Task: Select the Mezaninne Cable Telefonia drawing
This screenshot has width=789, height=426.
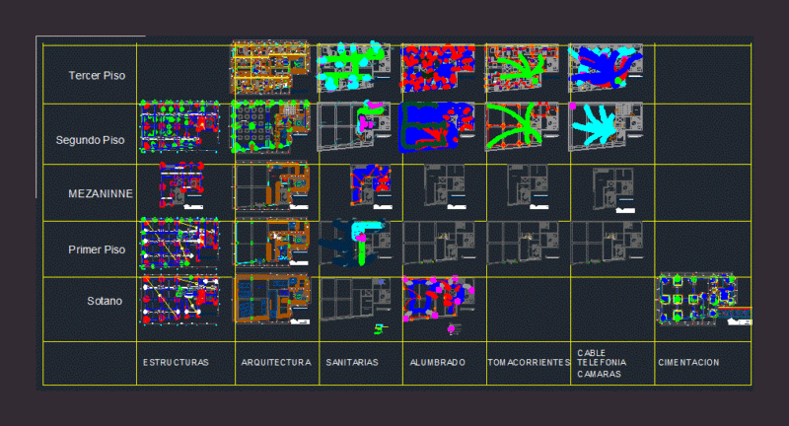Action: click(x=613, y=190)
